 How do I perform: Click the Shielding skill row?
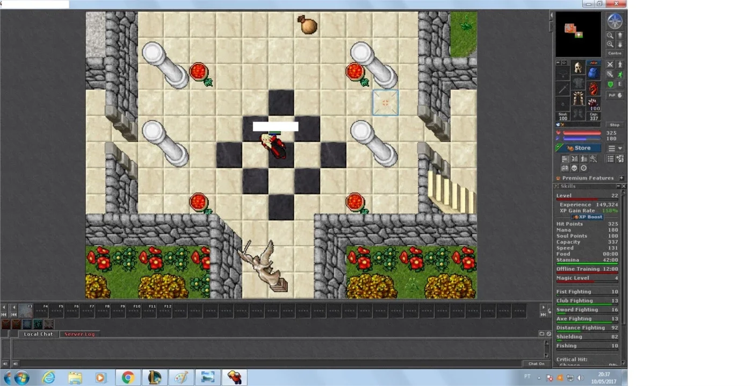[587, 337]
